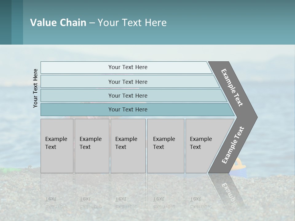Click the middle "Example Text" box

[x=128, y=146]
